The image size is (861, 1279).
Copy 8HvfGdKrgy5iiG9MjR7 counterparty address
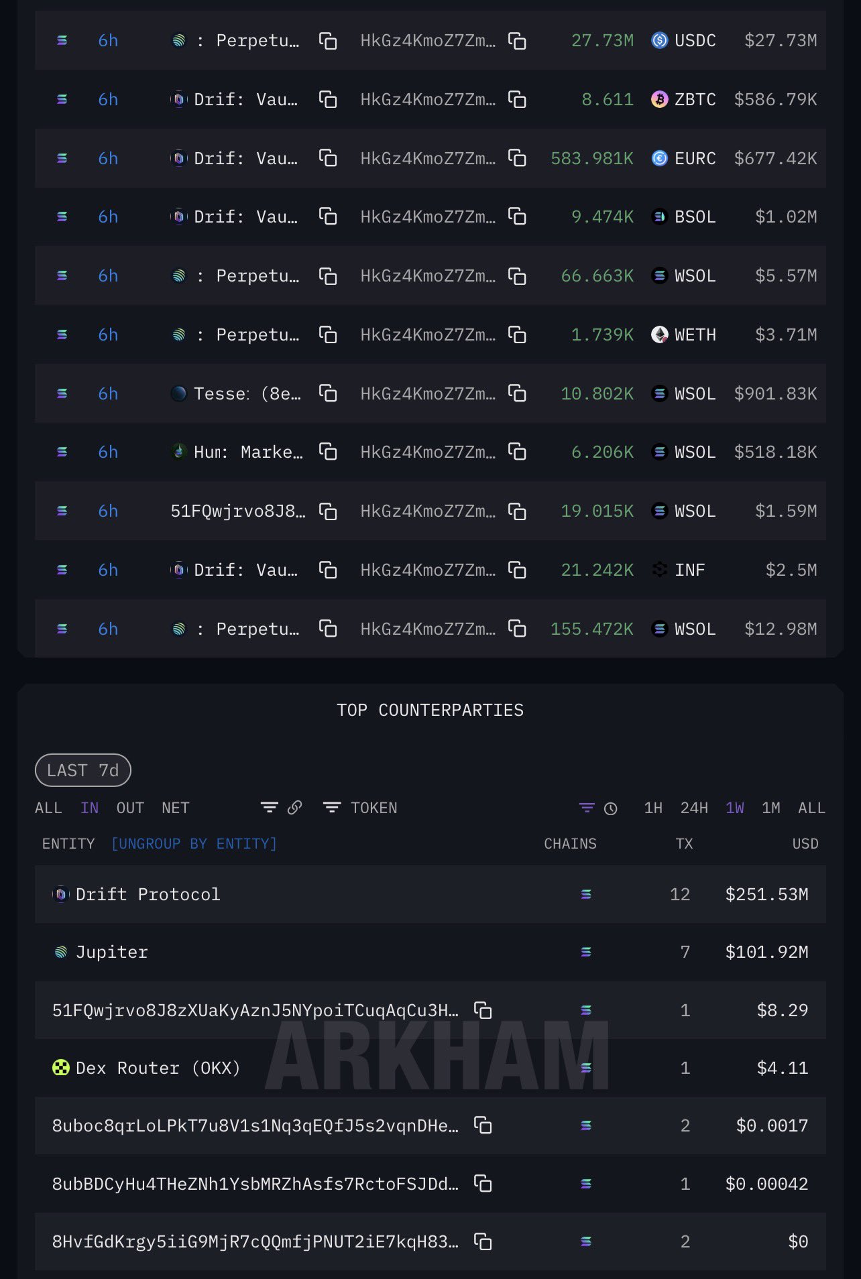tap(483, 1241)
